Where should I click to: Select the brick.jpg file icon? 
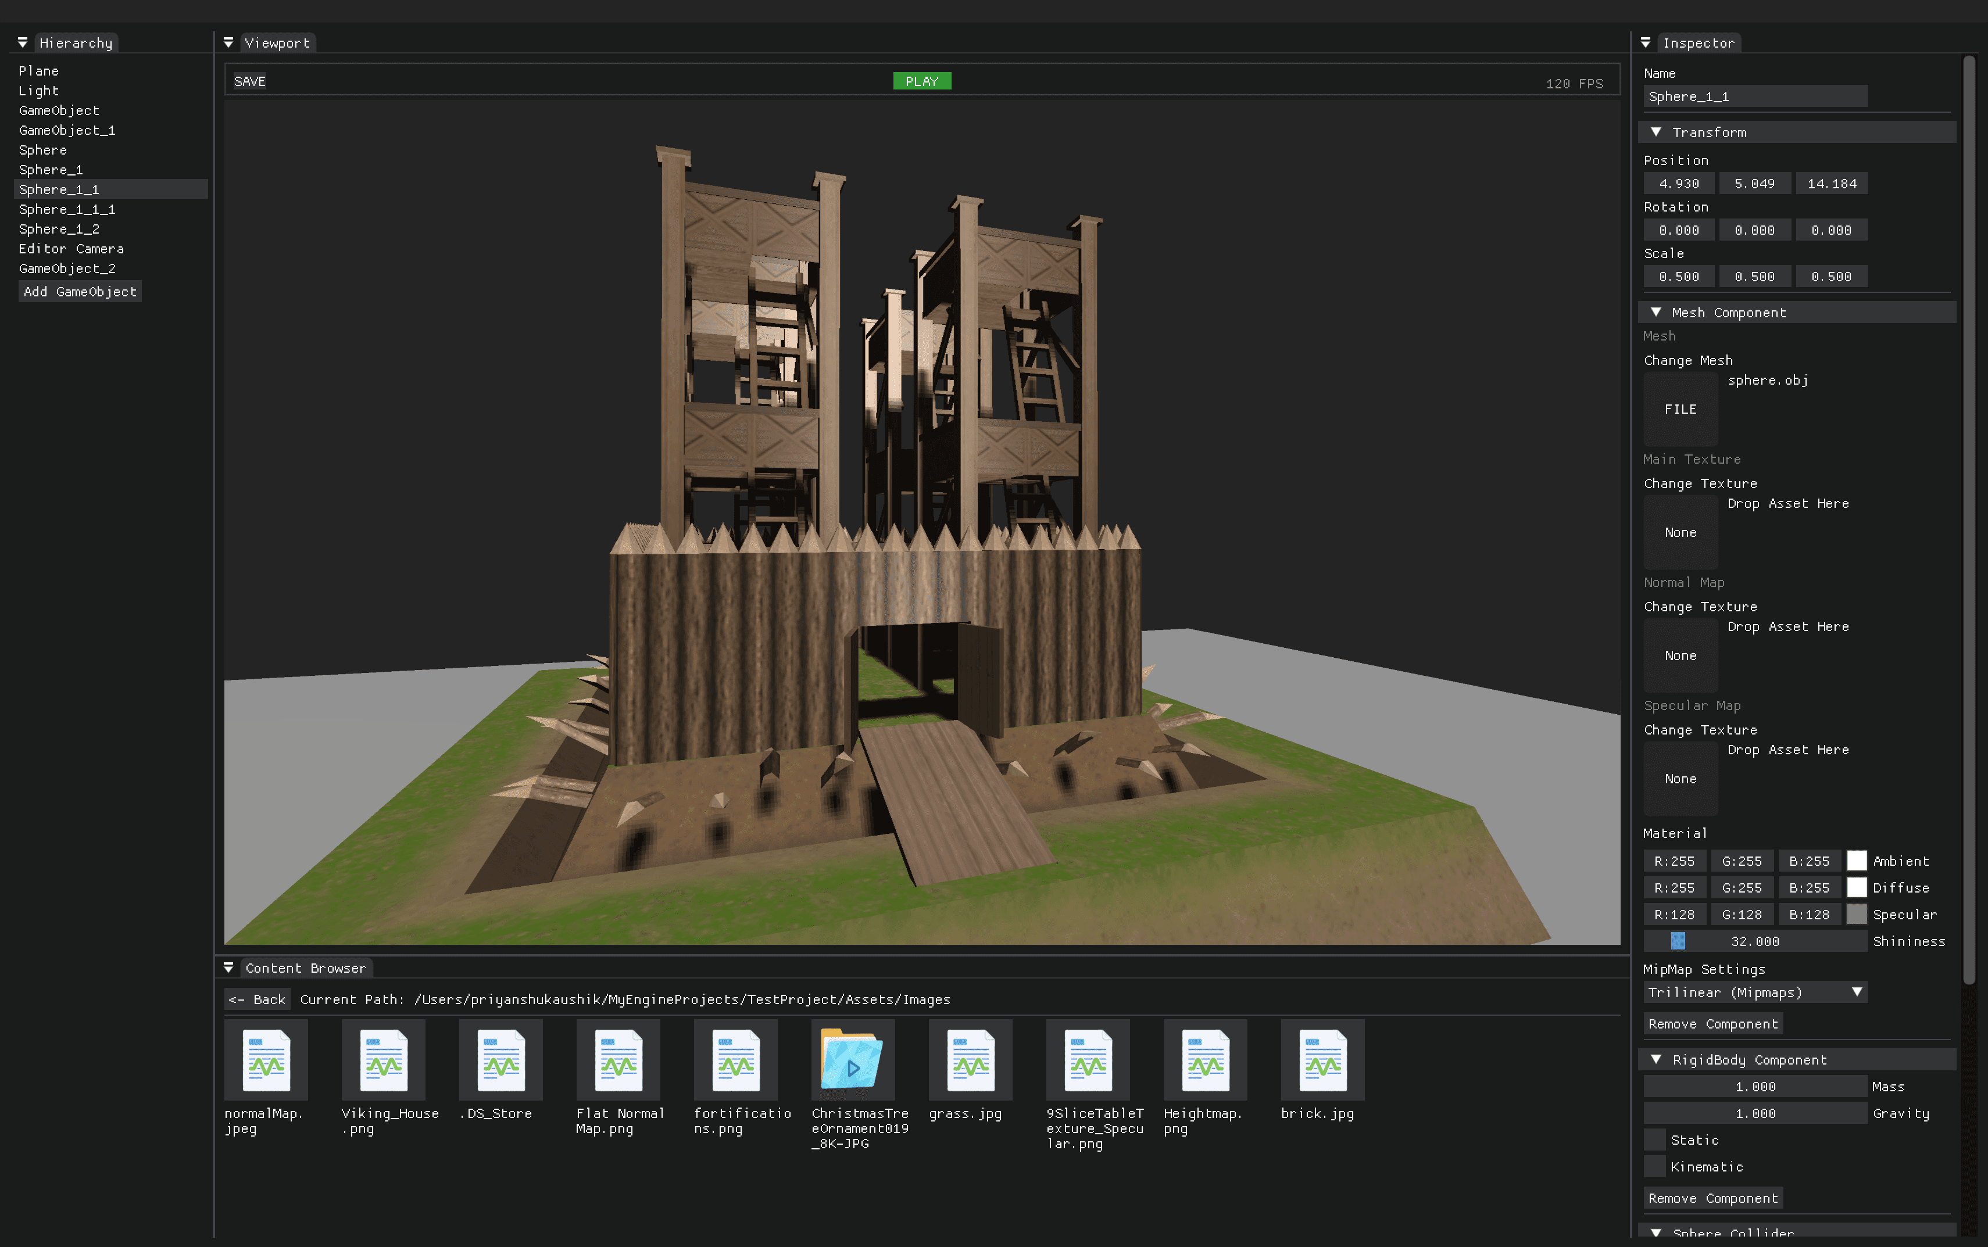click(1322, 1060)
